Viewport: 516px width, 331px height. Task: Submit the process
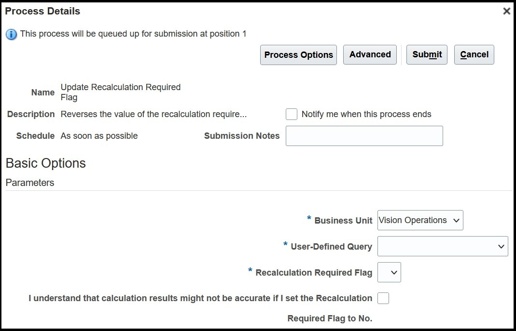click(x=427, y=54)
